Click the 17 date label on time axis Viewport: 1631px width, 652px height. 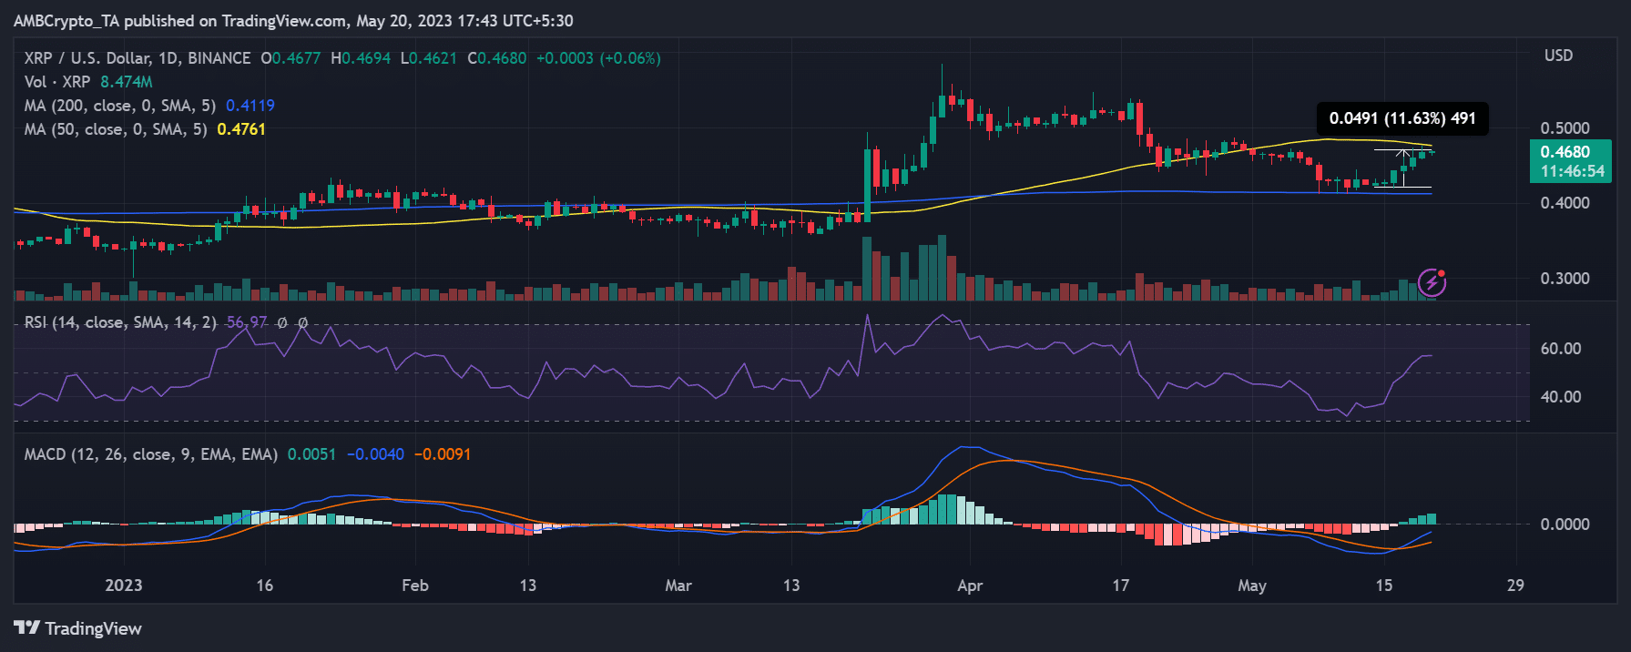click(1120, 586)
